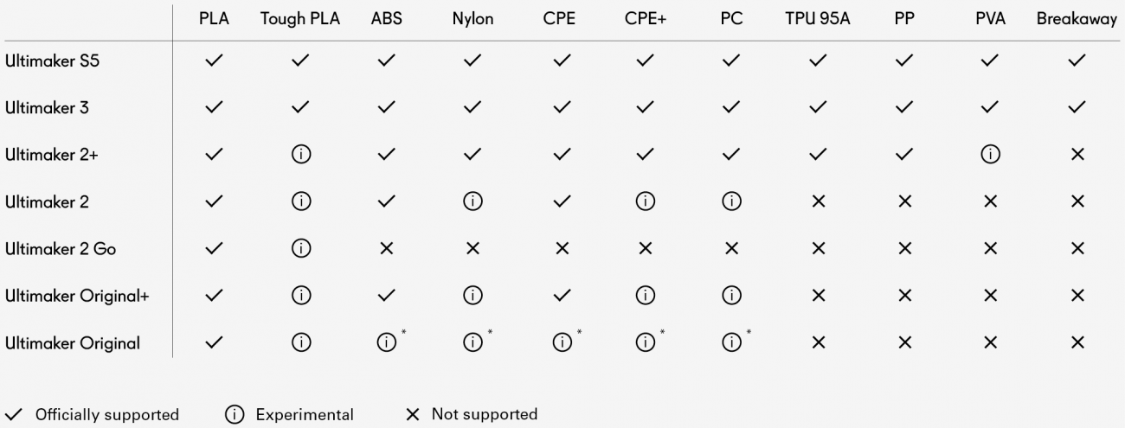
Task: Click the checkmark for Ultimaker Original+ CPE
Action: pos(559,296)
